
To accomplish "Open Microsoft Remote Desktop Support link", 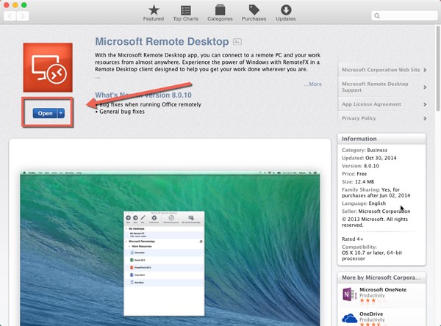I will coord(375,87).
